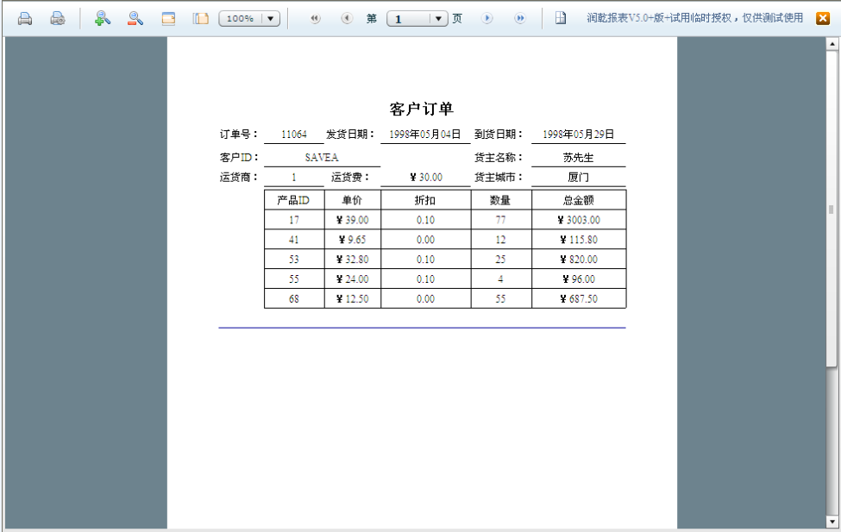Click total amount ¥3003.00

(x=579, y=220)
